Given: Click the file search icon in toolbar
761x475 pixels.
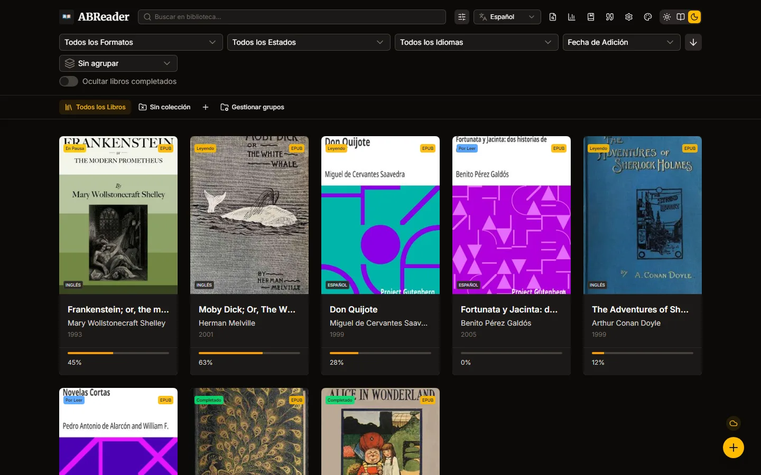Looking at the screenshot, I should coord(553,17).
